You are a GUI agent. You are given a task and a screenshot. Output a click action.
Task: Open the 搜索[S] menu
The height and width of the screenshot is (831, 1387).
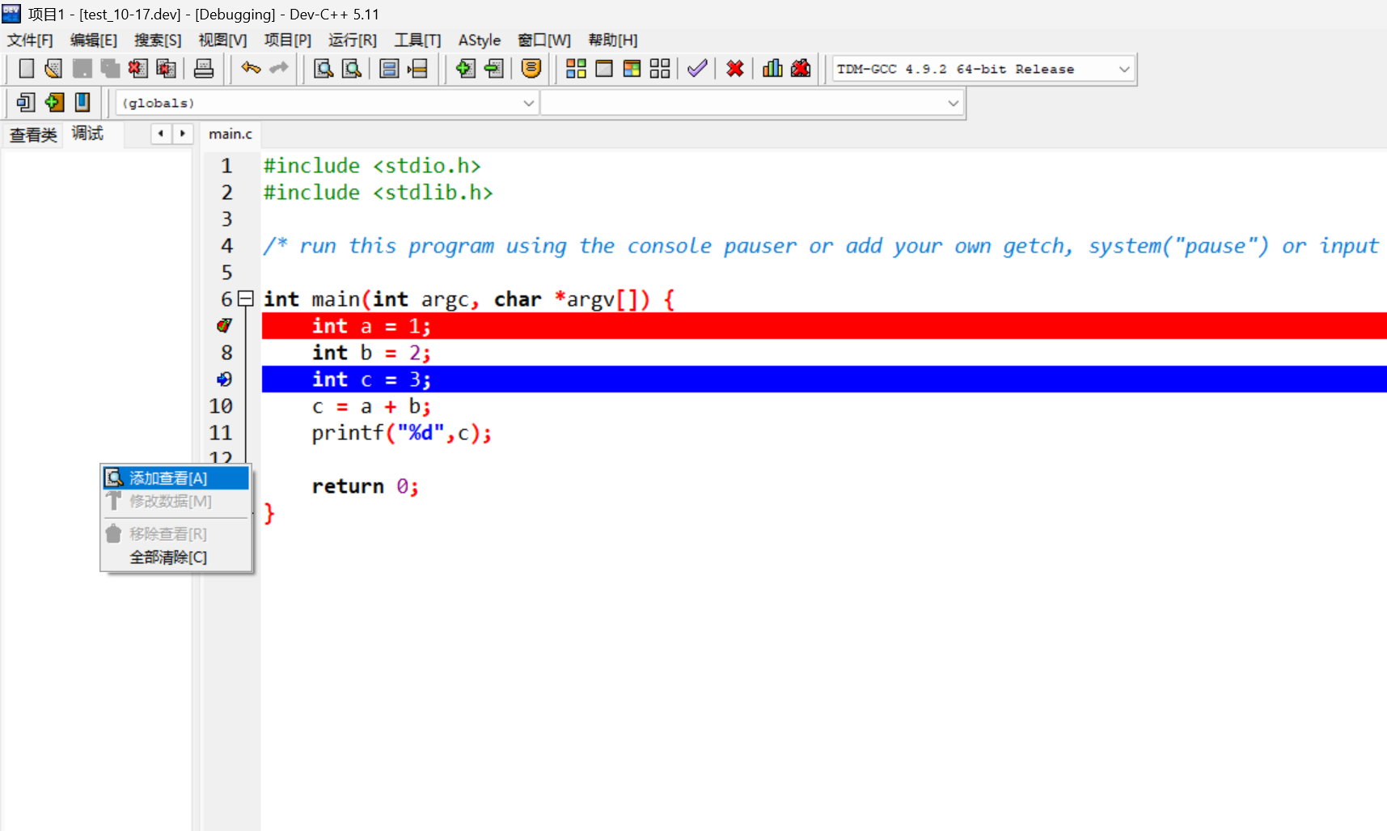(158, 40)
